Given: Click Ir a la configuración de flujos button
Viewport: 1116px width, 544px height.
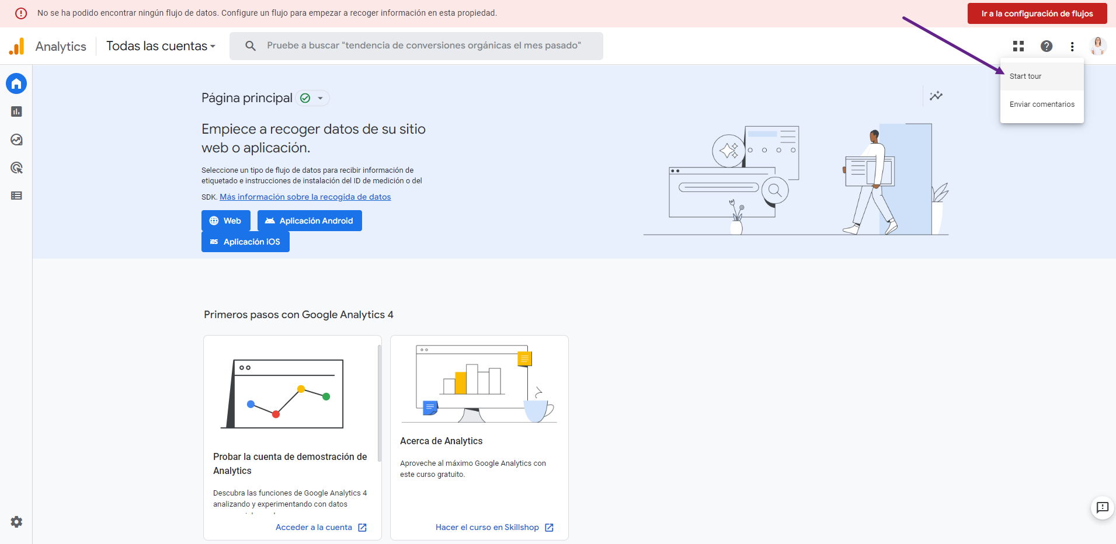Looking at the screenshot, I should click(x=1037, y=13).
